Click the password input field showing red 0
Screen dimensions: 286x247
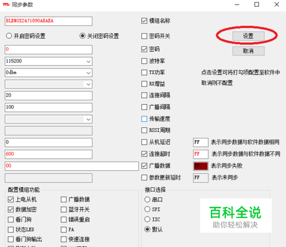point(49,50)
